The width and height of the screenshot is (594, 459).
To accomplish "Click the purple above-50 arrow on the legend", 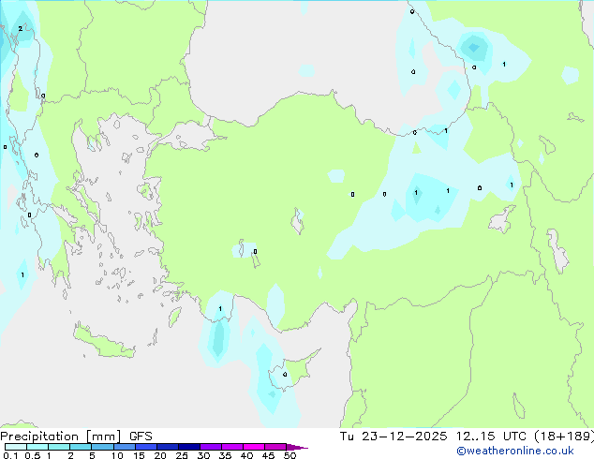I will (297, 447).
